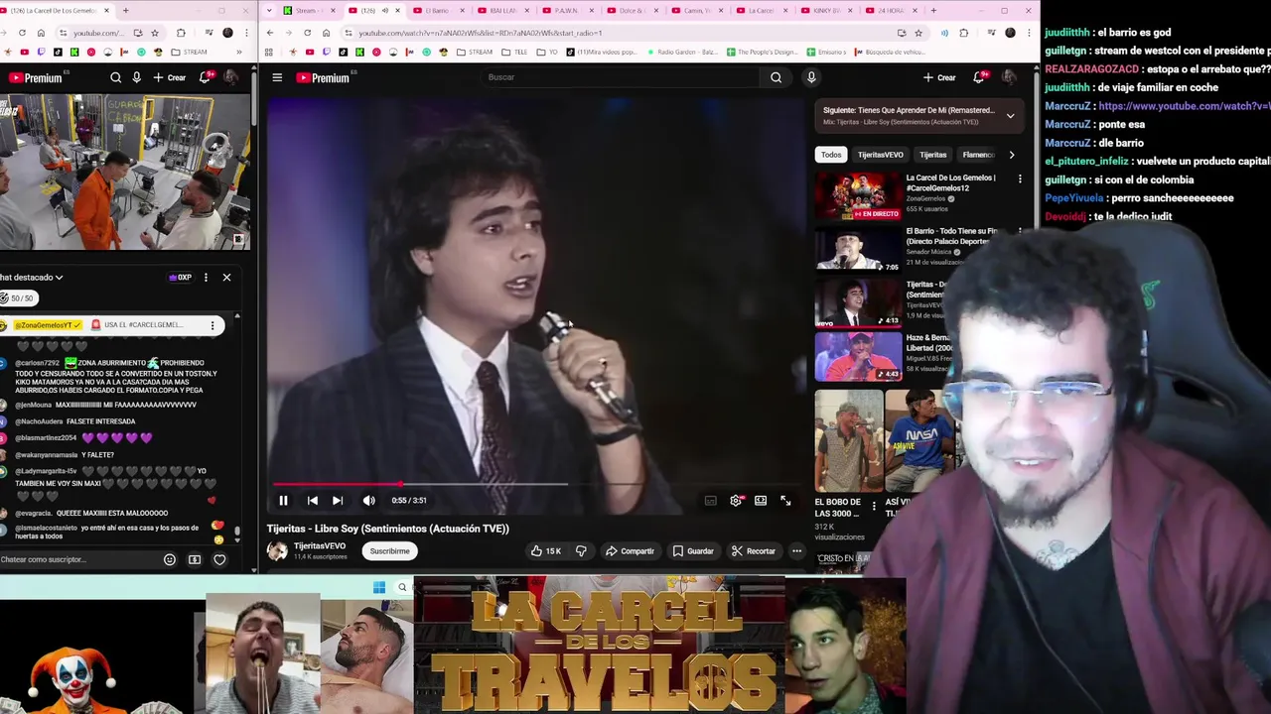Viewport: 1271px width, 714px height.
Task: Select the Todos filter chip
Action: point(831,155)
